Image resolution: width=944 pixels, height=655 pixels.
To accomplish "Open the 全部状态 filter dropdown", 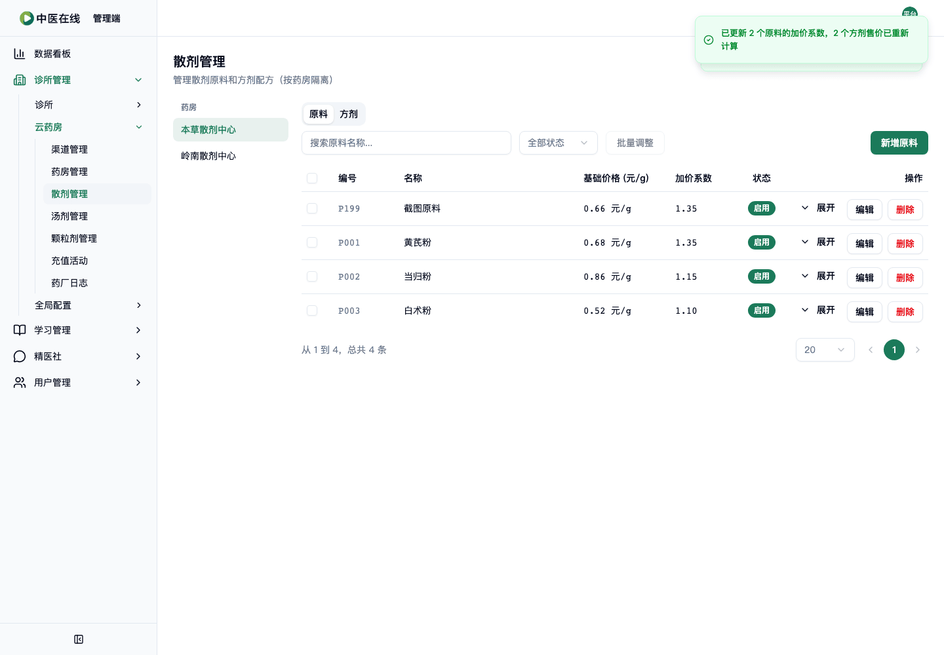I will (x=559, y=143).
